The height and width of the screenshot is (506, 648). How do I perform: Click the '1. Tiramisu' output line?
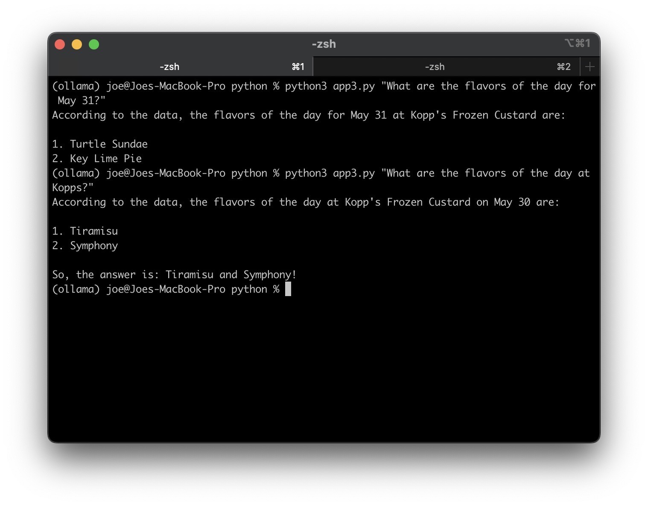pos(85,231)
